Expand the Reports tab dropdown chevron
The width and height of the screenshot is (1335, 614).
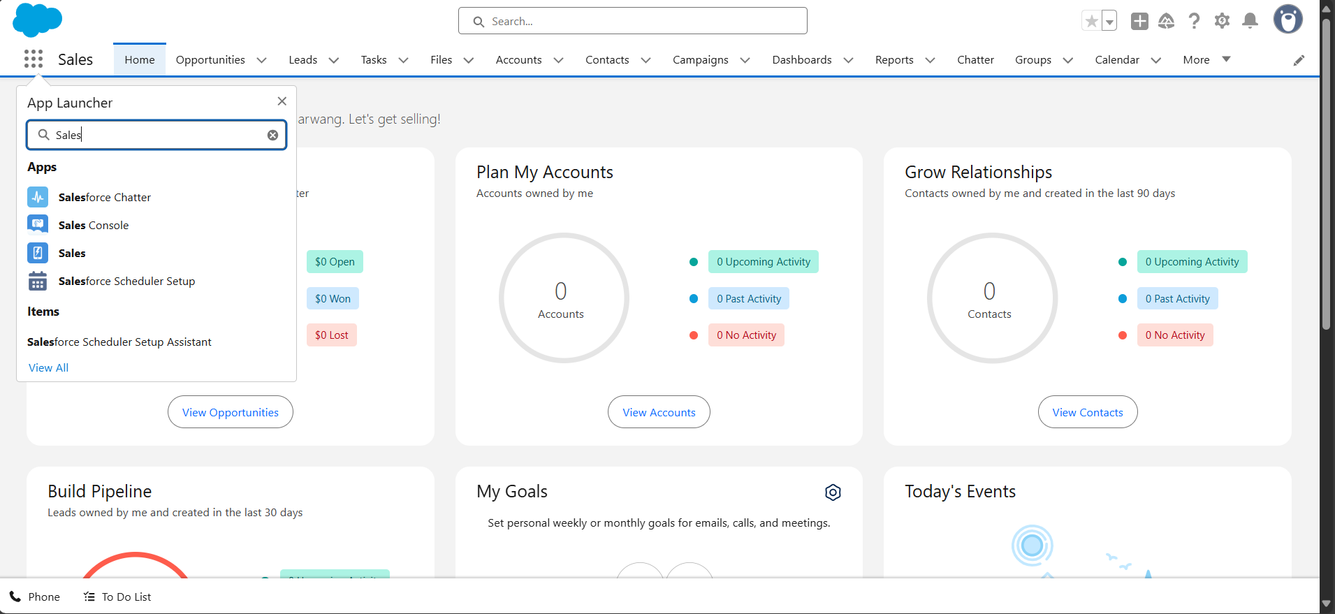click(930, 60)
